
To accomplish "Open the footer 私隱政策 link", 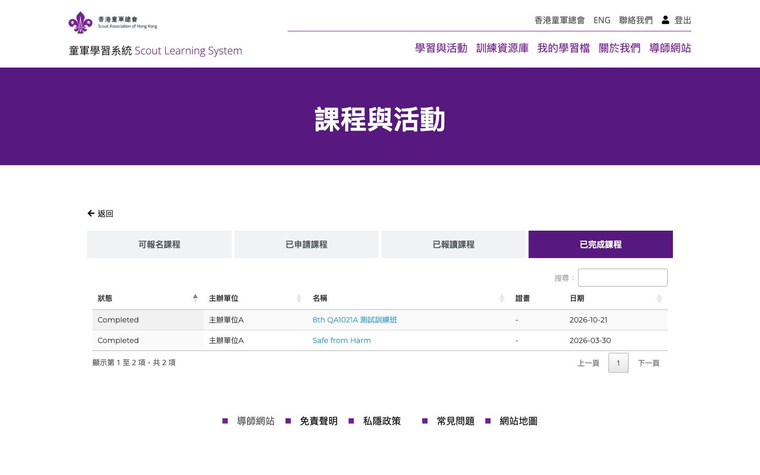I will (x=382, y=421).
